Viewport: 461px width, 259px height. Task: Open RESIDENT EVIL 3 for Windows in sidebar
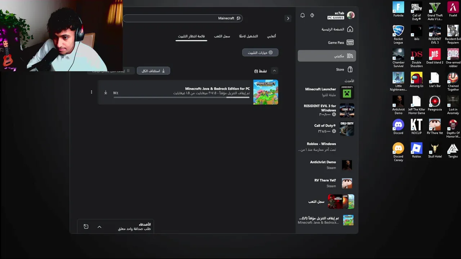click(327, 110)
